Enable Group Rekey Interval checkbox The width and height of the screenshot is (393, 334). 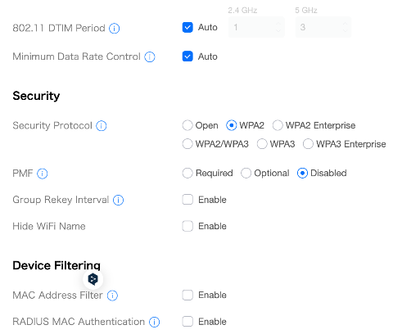coord(187,200)
